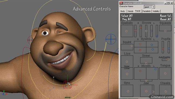The height and width of the screenshot is (99, 175).
Task: Click the Character GUI window title icon
Action: (121, 3)
